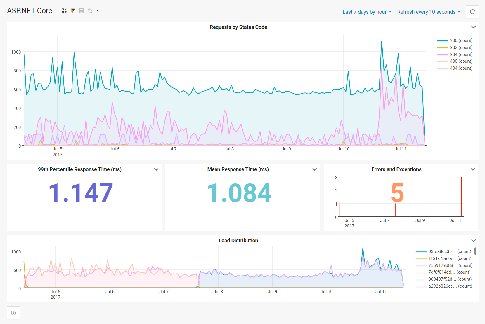Click the Load Distribution legend scrollbar
Screen dimensions: 485x324
[475, 251]
